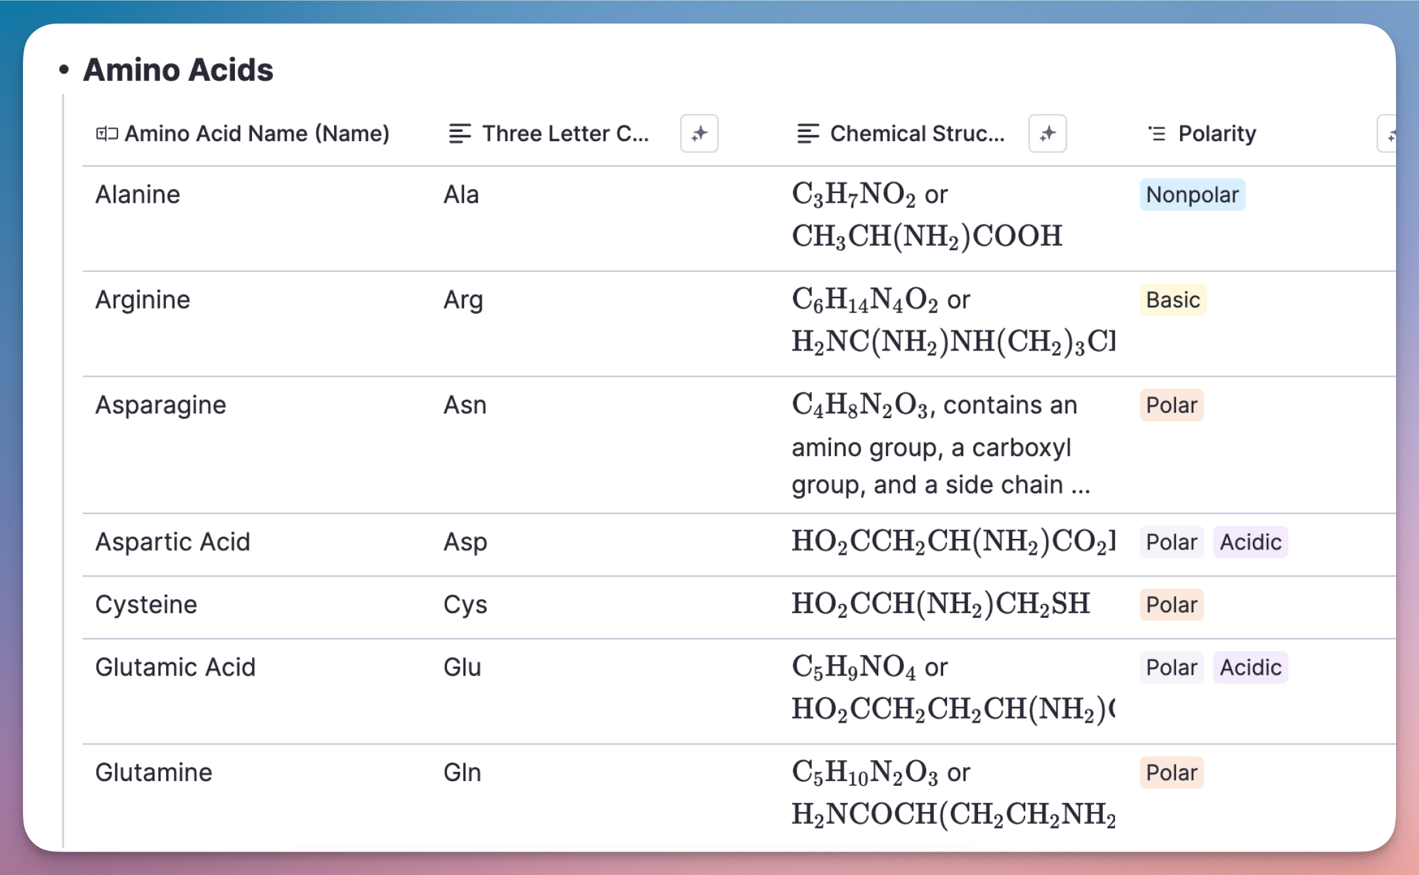Click the bullet beside Amino Acids heading
Image resolution: width=1419 pixels, height=875 pixels.
[64, 70]
